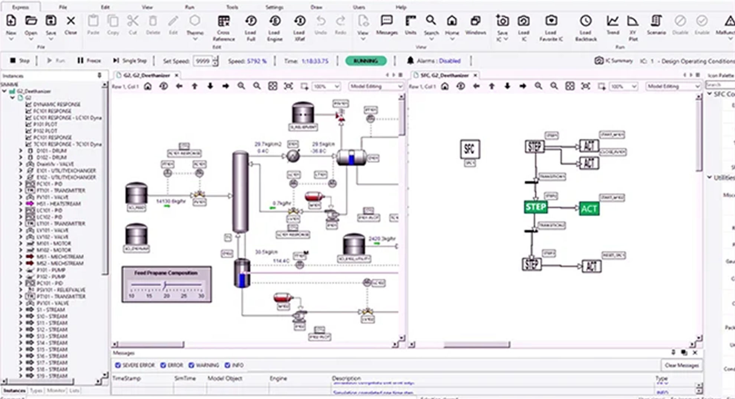The image size is (735, 399).
Task: Expand the D101 - DRUM tree node
Action: [x=21, y=151]
